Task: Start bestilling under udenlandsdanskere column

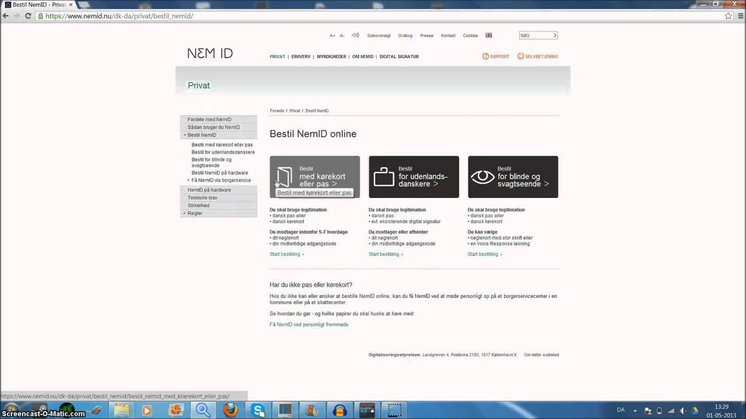Action: [386, 254]
